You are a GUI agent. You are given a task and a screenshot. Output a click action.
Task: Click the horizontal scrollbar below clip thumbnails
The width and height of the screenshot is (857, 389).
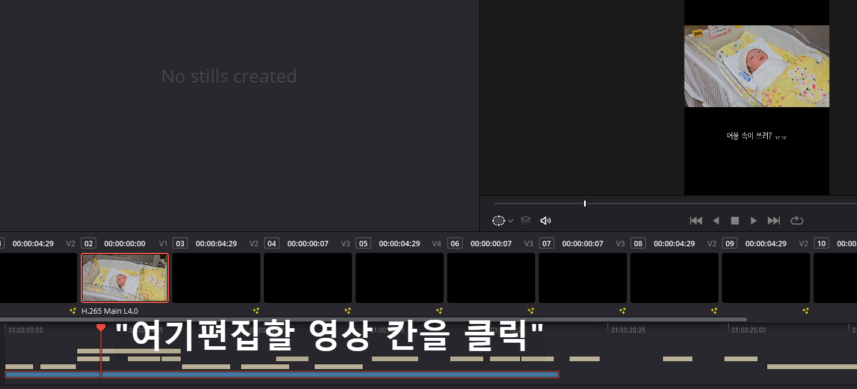tap(374, 319)
